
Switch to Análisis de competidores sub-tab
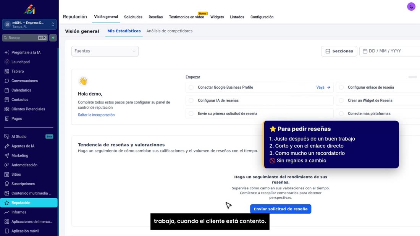(x=169, y=31)
